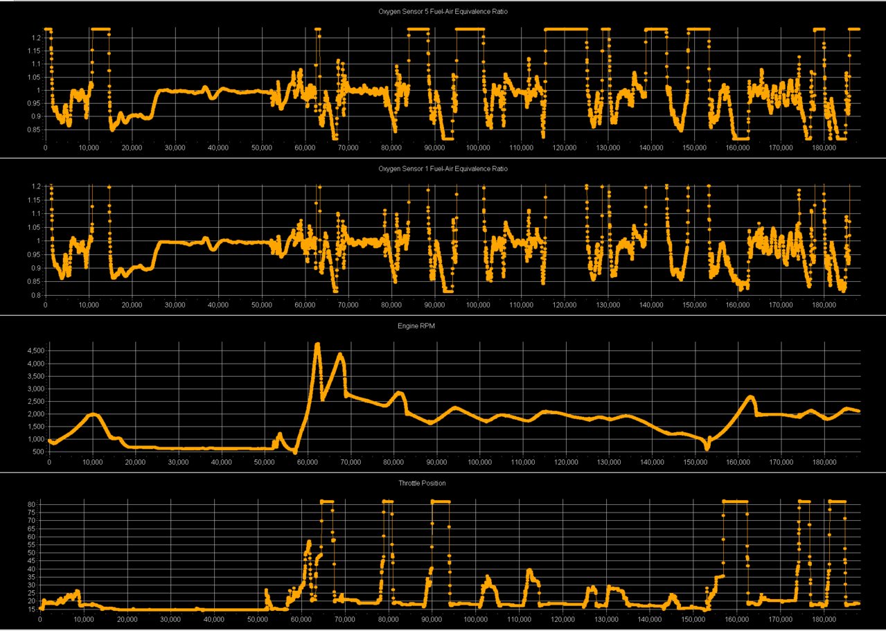The height and width of the screenshot is (631, 886).
Task: Click the 4,000 label on Engine RPM axis
Action: [37, 364]
